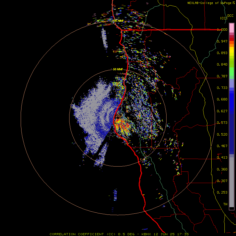
Task: Select the 0.787 scale value
Action: click(x=222, y=76)
